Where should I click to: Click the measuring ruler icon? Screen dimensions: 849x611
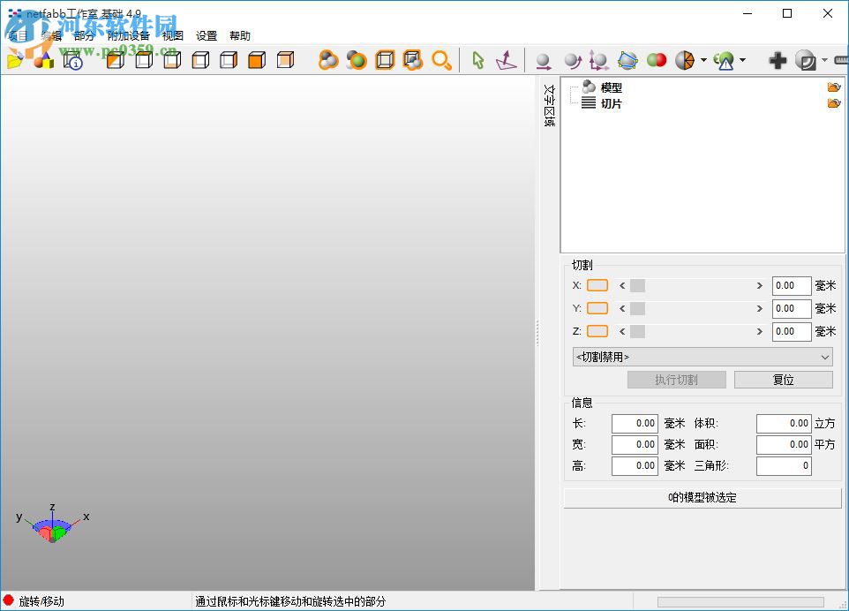(x=839, y=60)
